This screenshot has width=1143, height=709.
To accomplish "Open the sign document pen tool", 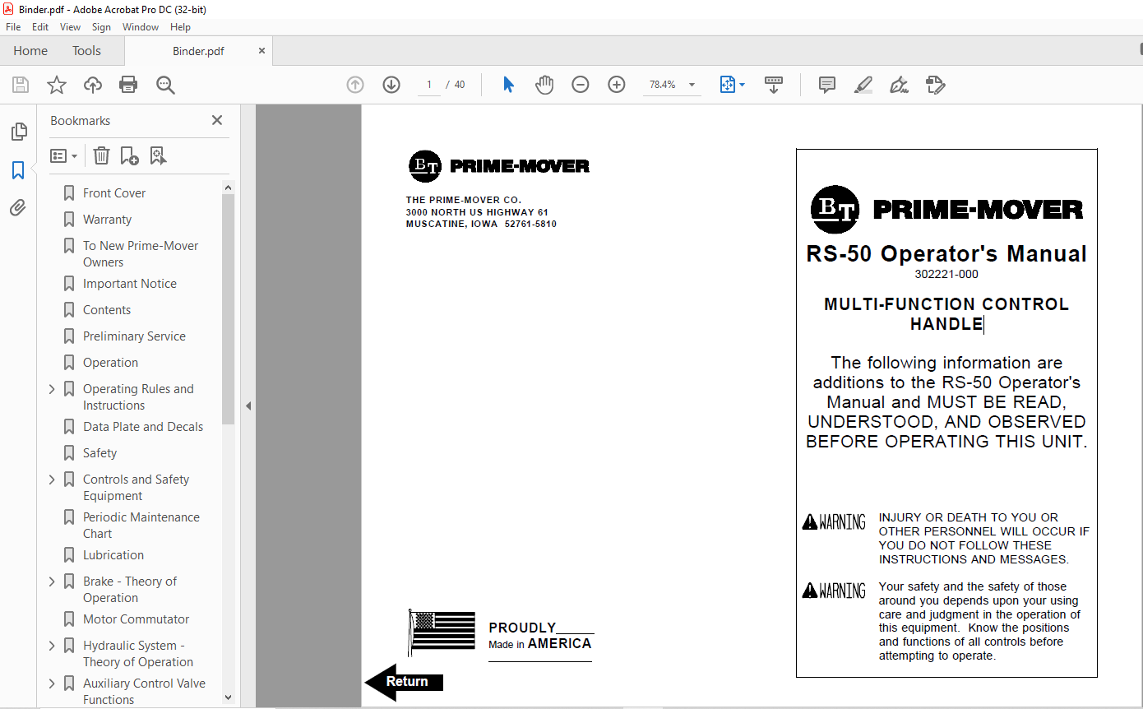I will coord(899,85).
